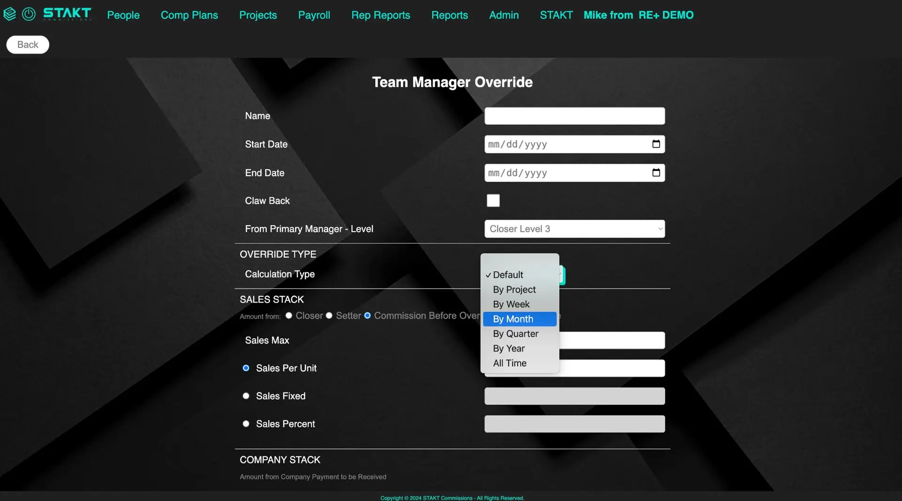Screen dimensions: 902x501
Task: Click the STAKT Commissions logo
Action: pos(67,14)
